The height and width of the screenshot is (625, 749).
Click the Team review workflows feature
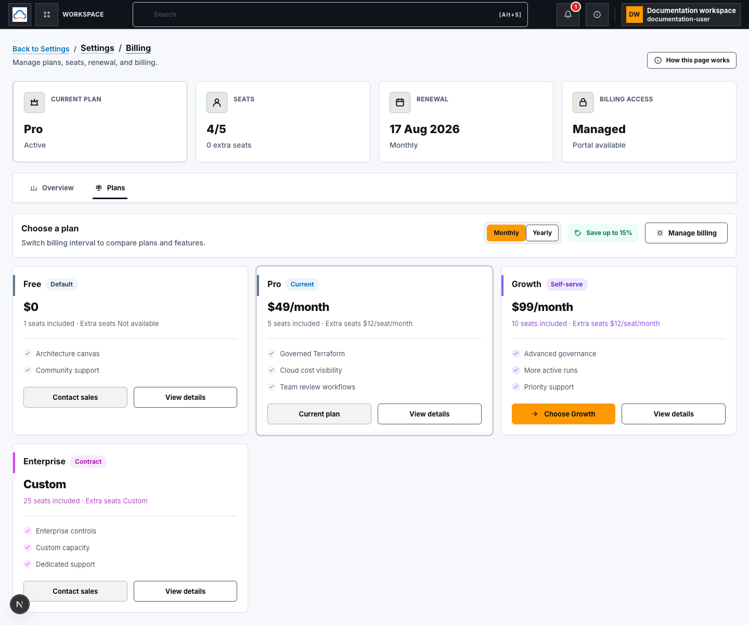(x=317, y=387)
